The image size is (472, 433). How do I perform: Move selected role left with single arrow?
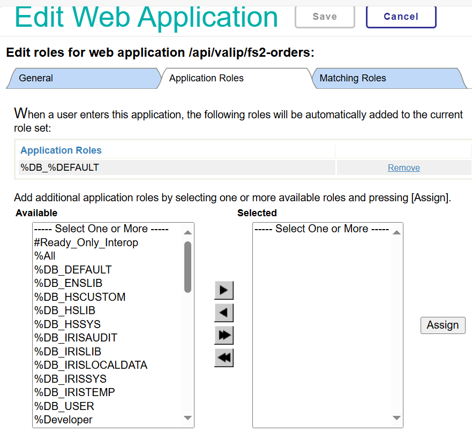[223, 313]
